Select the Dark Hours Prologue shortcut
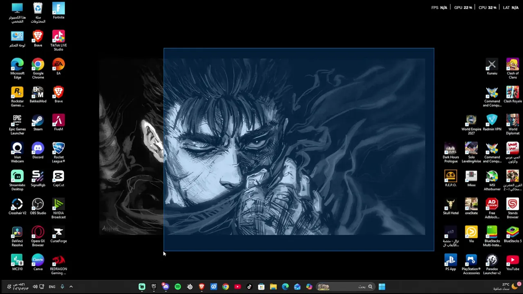Image resolution: width=523 pixels, height=294 pixels. point(451,153)
